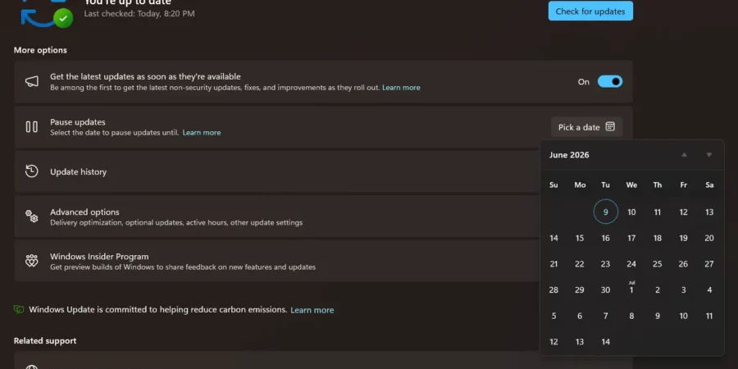
Task: Open Learn more link about carbon emissions
Action: click(x=312, y=310)
